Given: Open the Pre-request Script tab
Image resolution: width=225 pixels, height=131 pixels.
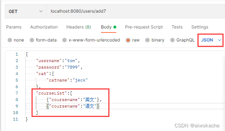Looking at the screenshot, I should [144, 27].
